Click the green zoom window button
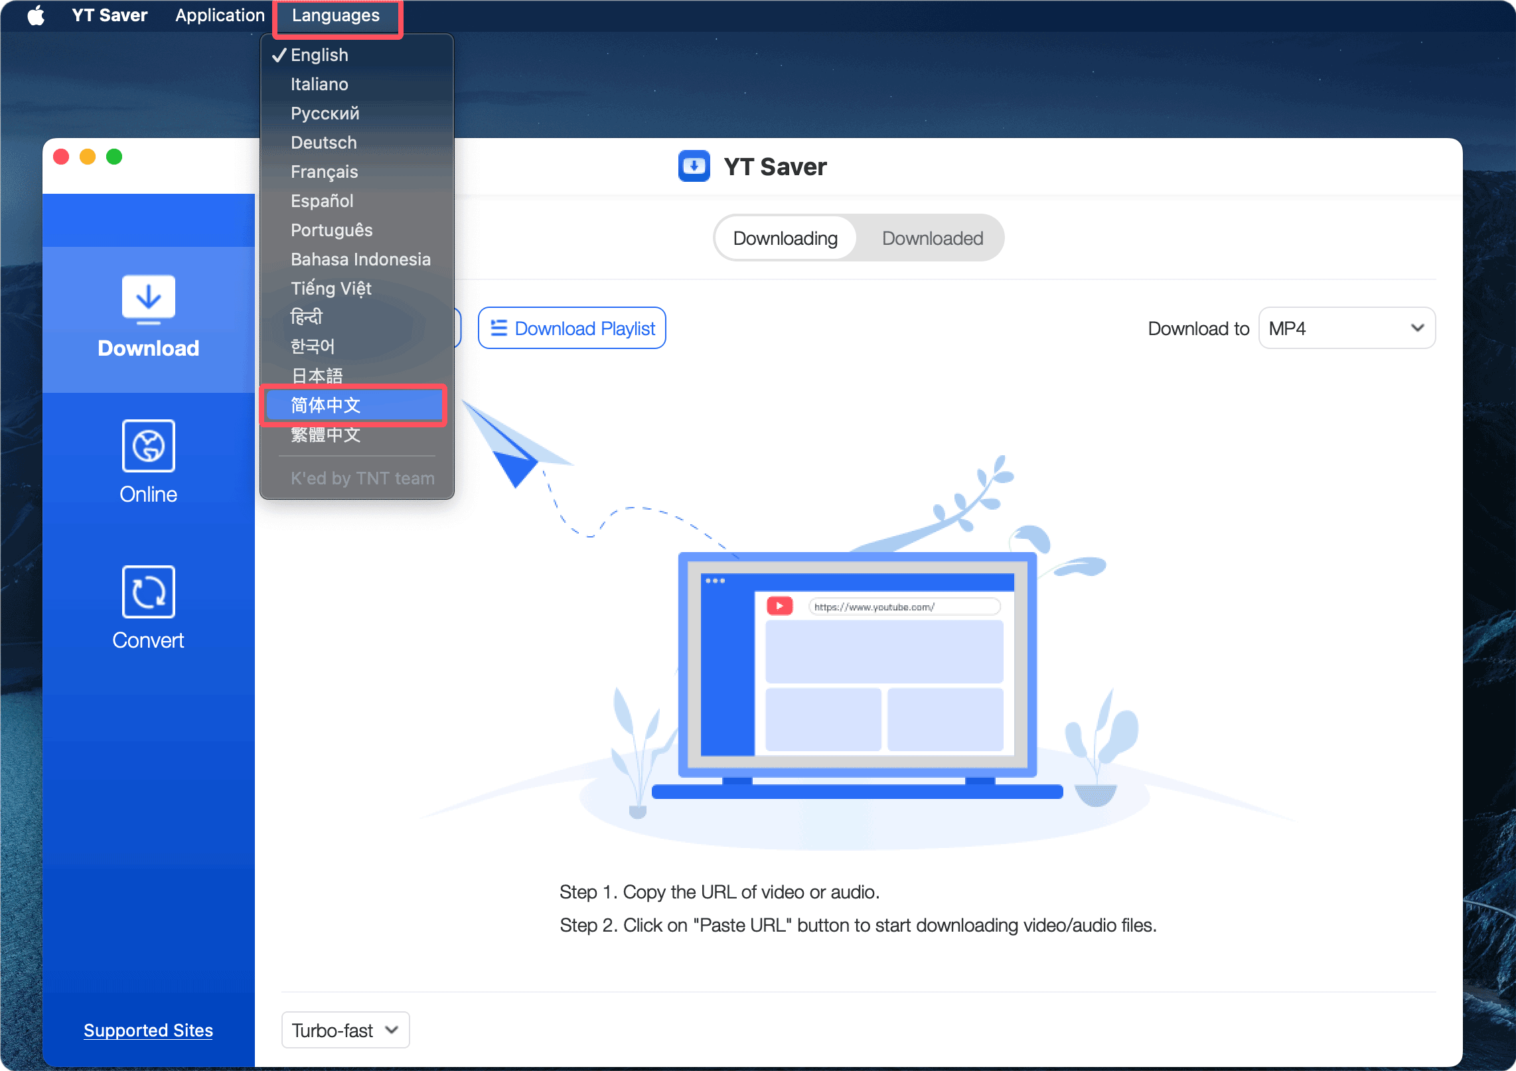 [x=114, y=157]
